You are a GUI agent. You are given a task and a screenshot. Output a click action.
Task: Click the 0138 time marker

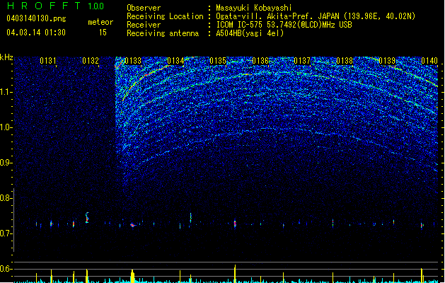345,61
